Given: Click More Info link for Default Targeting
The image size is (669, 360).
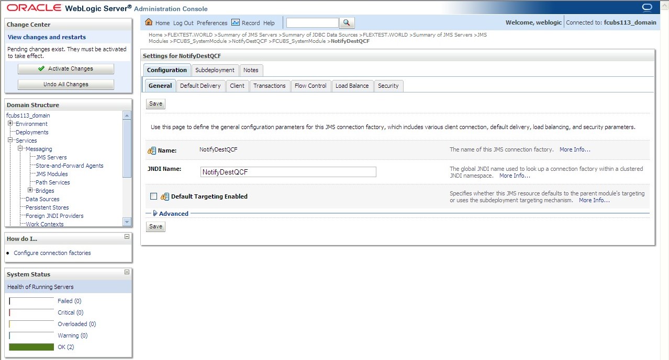Looking at the screenshot, I should tap(594, 200).
